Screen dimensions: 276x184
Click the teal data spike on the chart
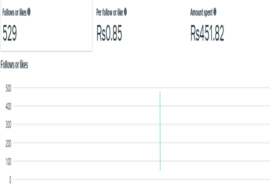tap(160, 130)
